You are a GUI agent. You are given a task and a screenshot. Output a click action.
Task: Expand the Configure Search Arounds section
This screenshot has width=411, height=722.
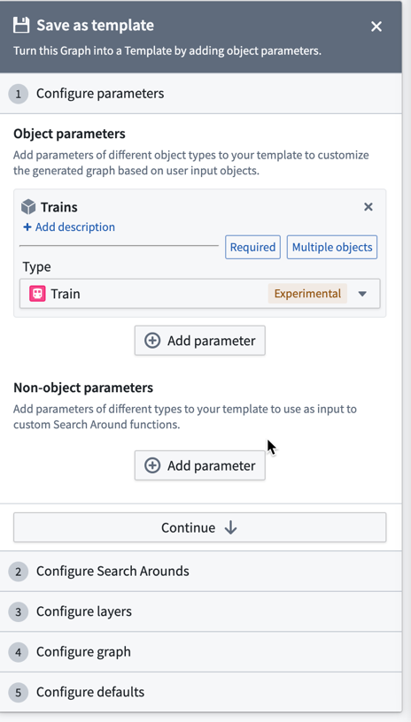(x=201, y=572)
